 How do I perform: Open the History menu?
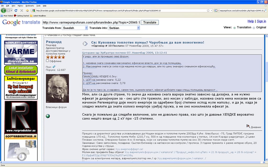pyautogui.click(x=20, y=5)
